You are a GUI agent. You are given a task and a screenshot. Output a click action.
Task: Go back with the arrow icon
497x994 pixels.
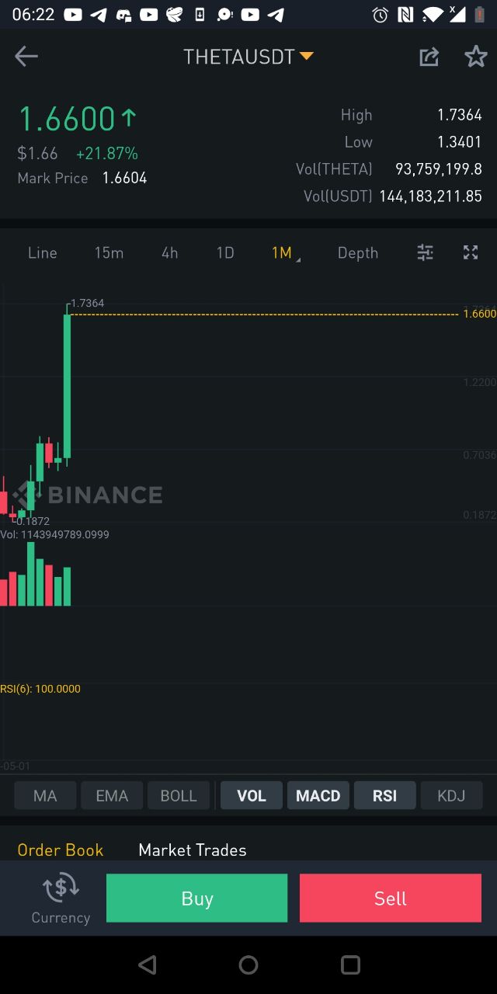pyautogui.click(x=26, y=56)
